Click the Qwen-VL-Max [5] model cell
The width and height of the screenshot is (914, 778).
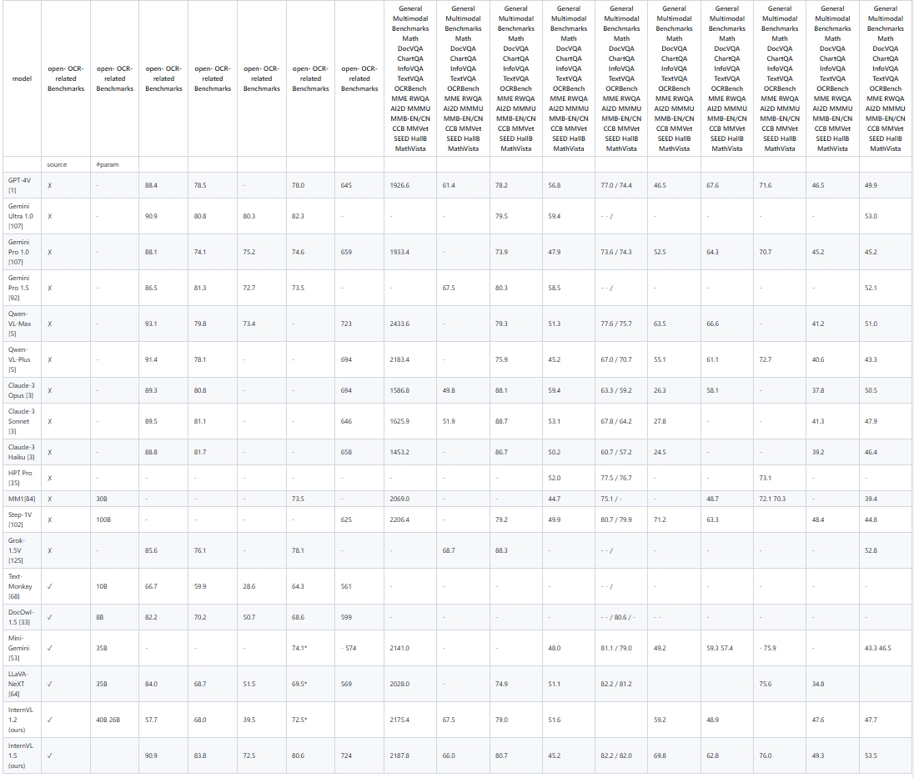click(22, 324)
